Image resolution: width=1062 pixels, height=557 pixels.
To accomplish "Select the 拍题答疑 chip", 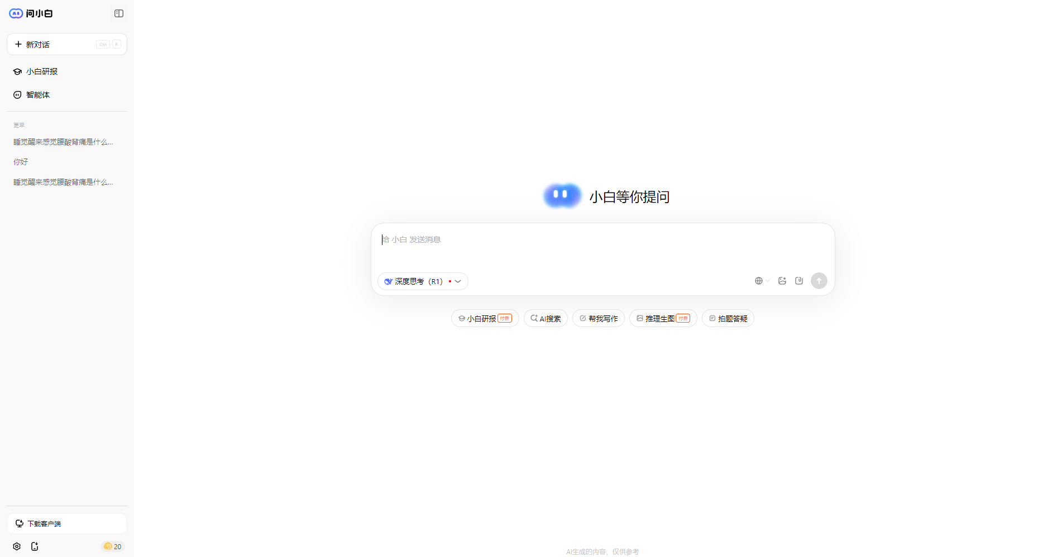I will (728, 318).
